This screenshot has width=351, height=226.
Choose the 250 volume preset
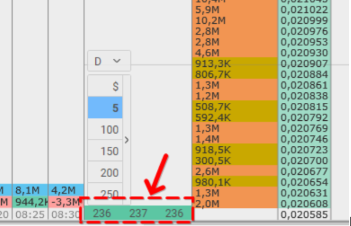105,193
